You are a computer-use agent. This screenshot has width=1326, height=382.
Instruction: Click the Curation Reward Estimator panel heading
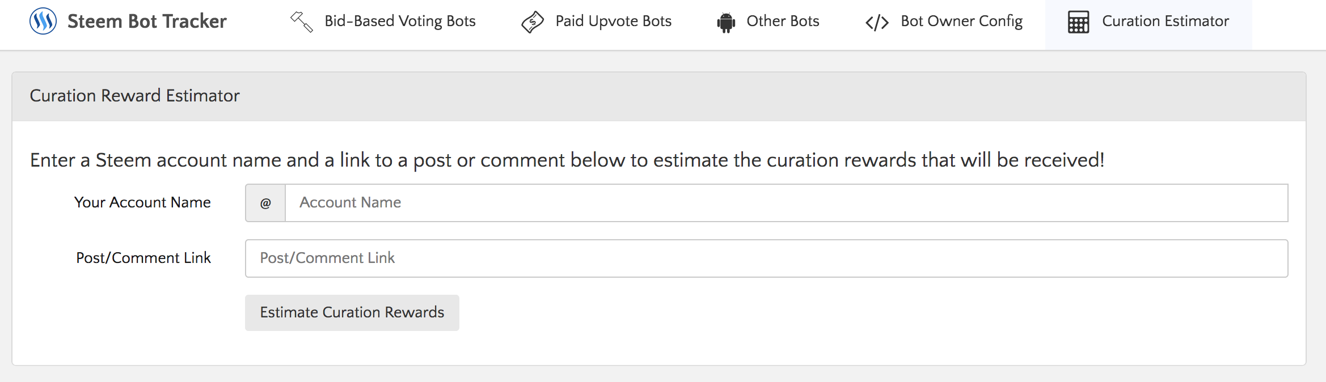[x=135, y=96]
